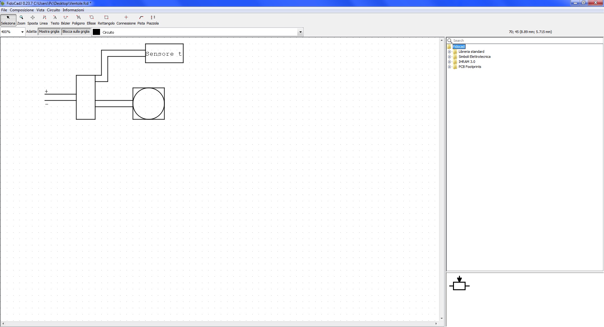This screenshot has width=604, height=327.
Task: Choose the Bézier curve tool
Action: click(65, 20)
